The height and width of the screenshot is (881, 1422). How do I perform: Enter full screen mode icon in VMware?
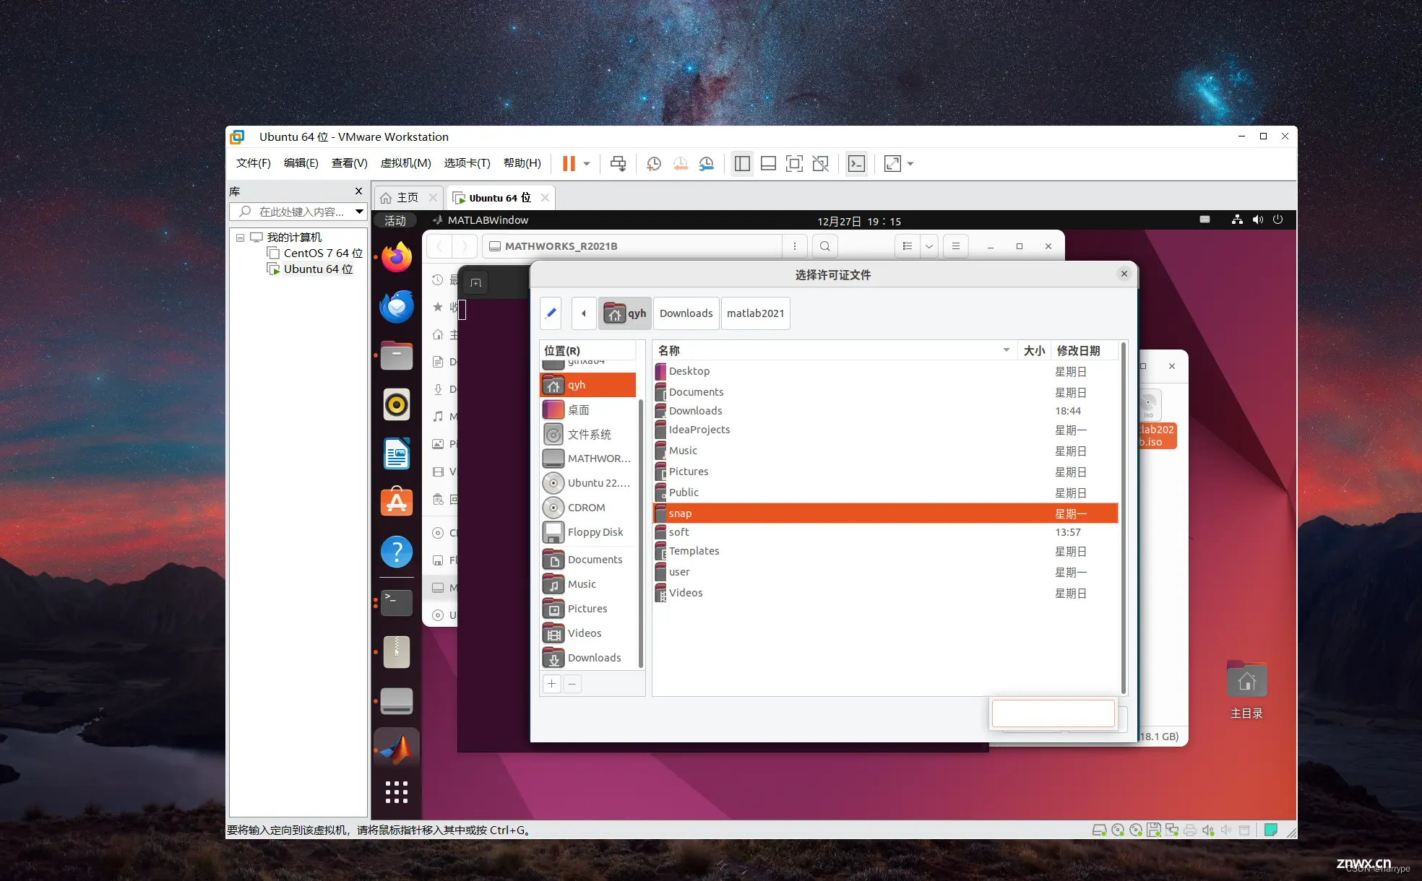794,164
